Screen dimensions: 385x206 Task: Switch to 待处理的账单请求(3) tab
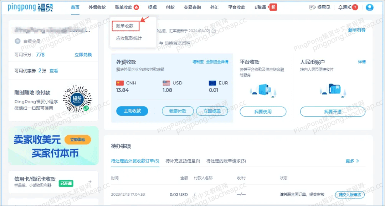226,161
